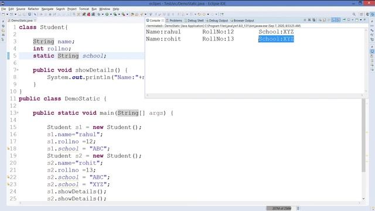
Task: Click the Debug bug toolbar icon
Action: [98, 14]
